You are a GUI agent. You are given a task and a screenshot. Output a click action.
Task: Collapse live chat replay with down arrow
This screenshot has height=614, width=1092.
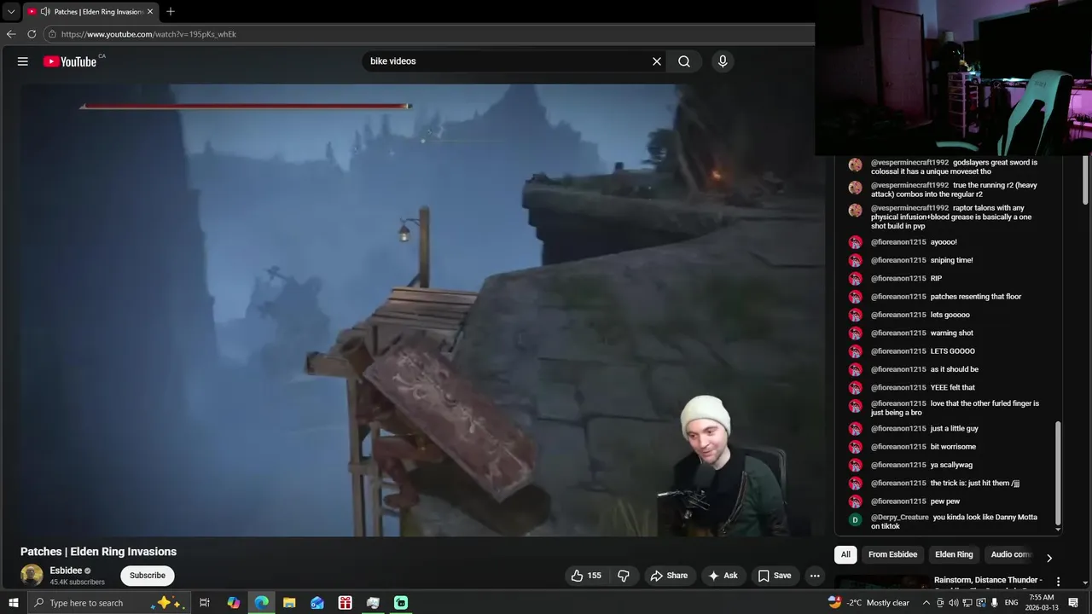[x=1058, y=530]
